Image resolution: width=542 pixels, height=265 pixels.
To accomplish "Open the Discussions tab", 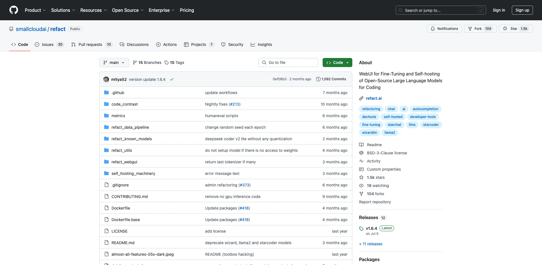I will click(x=134, y=44).
